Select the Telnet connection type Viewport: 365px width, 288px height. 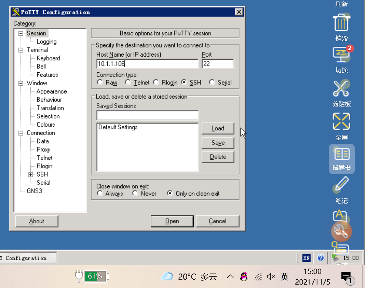[128, 82]
